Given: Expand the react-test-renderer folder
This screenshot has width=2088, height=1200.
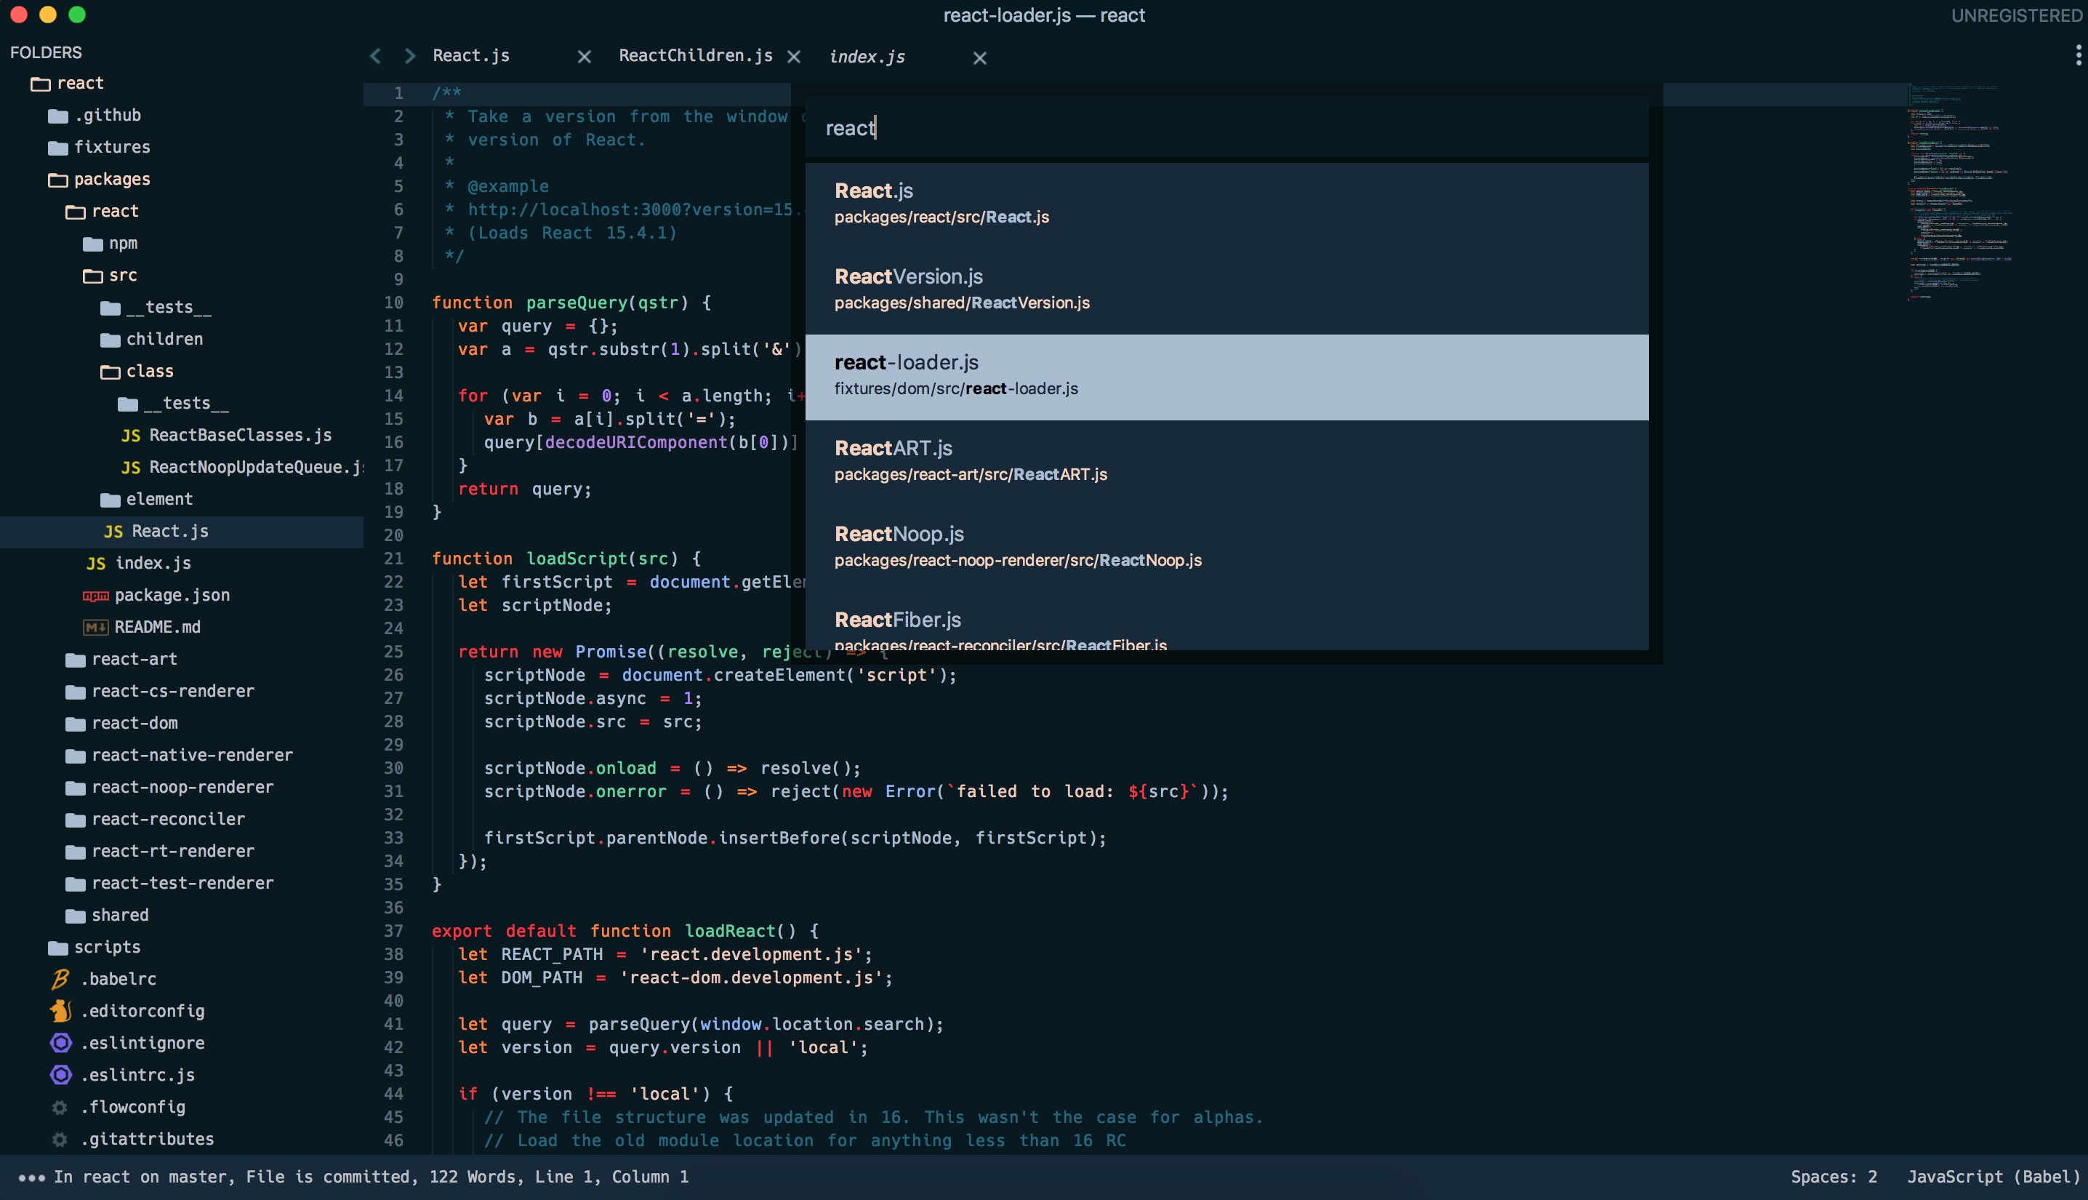Looking at the screenshot, I should pos(75,884).
